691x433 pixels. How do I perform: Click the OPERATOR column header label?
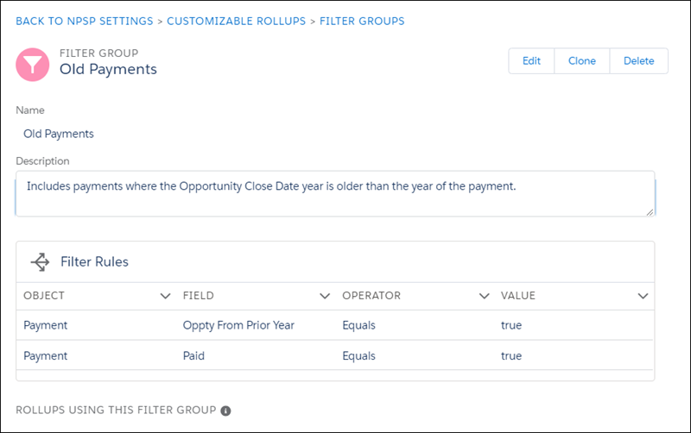click(x=371, y=296)
